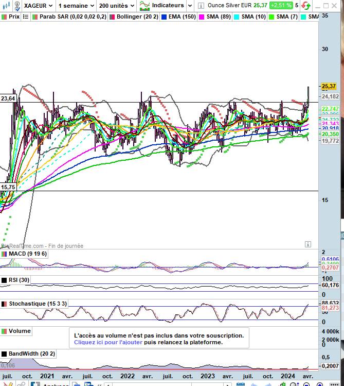
Task: Expand the dropdown arrow next to Indicateurs
Action: (x=190, y=6)
